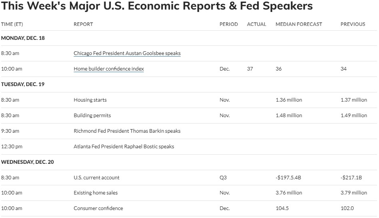Click the TIME (ET) column header
Image resolution: width=379 pixels, height=218 pixels.
12,24
